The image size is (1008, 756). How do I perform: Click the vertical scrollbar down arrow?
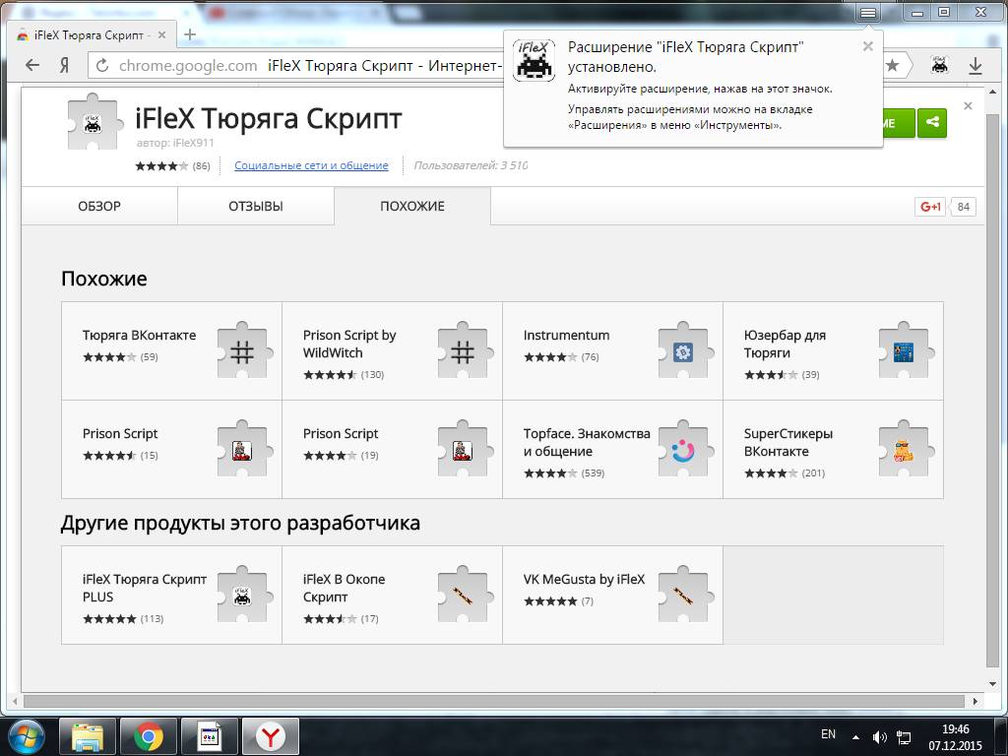coord(992,684)
